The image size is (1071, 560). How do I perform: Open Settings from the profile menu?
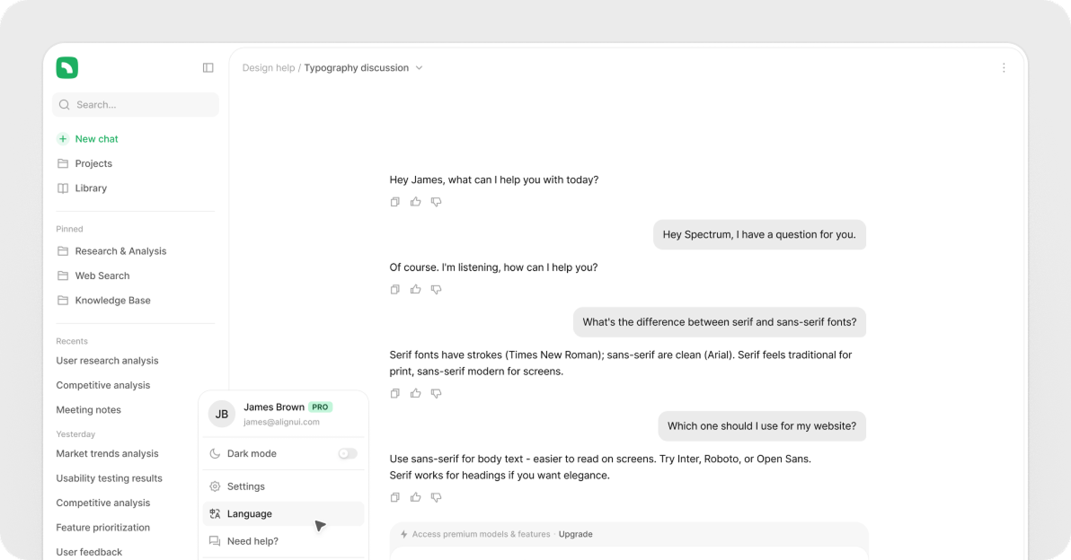point(245,486)
